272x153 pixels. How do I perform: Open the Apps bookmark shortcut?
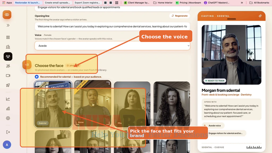click(x=7, y=3)
